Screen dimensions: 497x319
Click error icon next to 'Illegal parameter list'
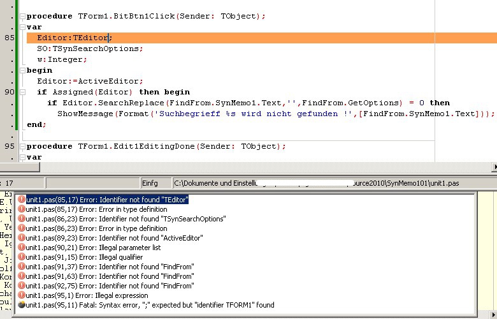click(22, 248)
